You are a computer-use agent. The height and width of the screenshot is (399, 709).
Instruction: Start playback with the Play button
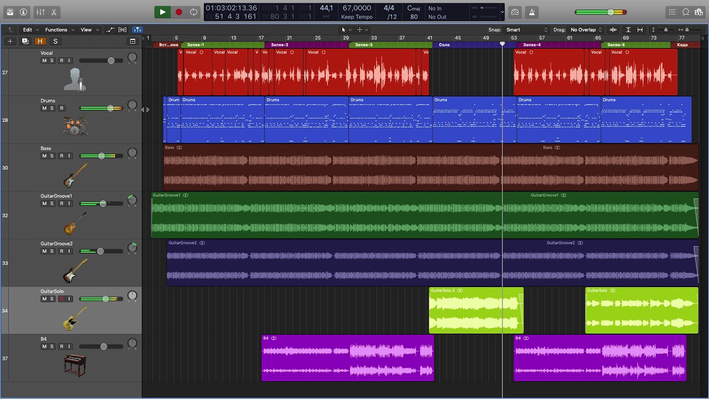[162, 12]
